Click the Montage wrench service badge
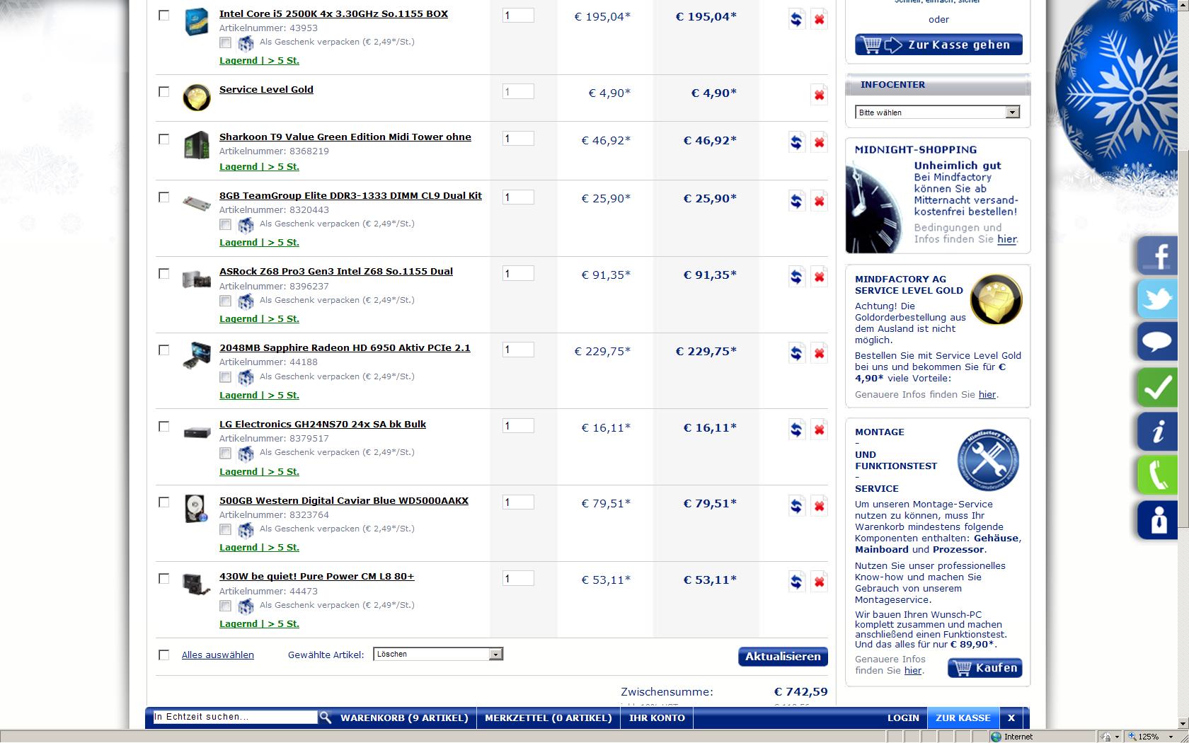 tap(988, 460)
